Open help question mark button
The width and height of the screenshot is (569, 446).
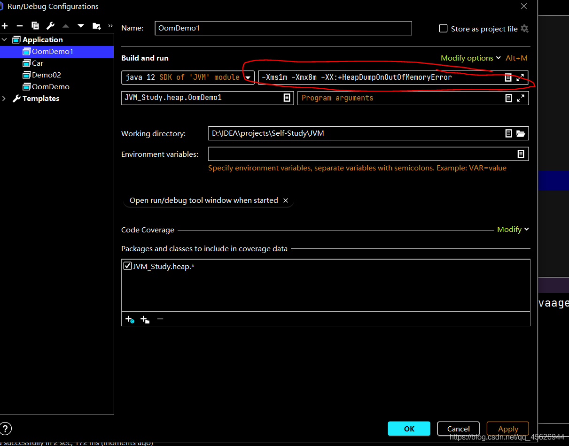tap(6, 429)
